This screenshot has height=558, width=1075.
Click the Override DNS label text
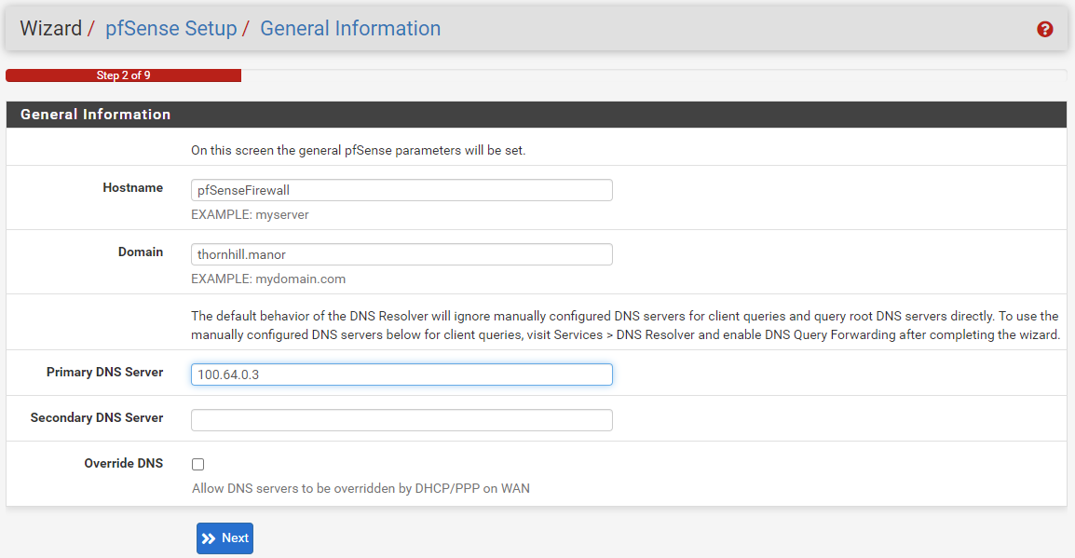coord(123,463)
